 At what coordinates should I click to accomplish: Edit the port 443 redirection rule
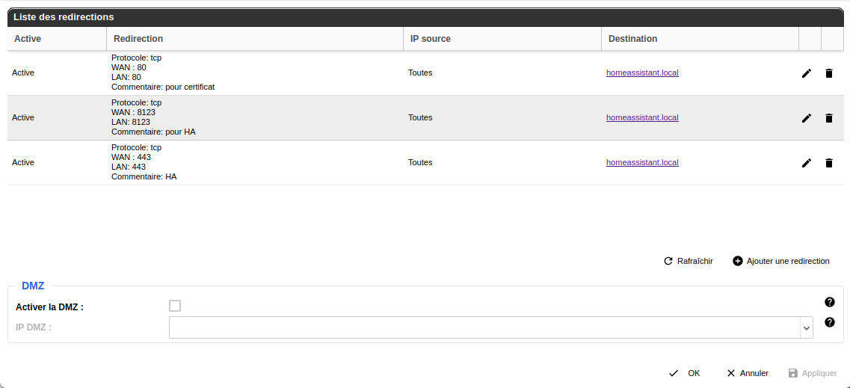pos(806,163)
